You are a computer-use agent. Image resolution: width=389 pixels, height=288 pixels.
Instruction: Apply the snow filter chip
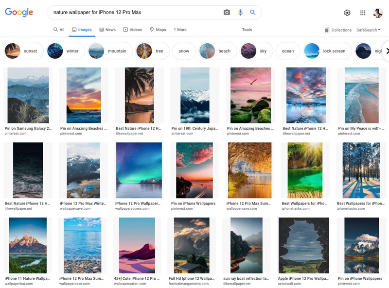click(x=184, y=51)
